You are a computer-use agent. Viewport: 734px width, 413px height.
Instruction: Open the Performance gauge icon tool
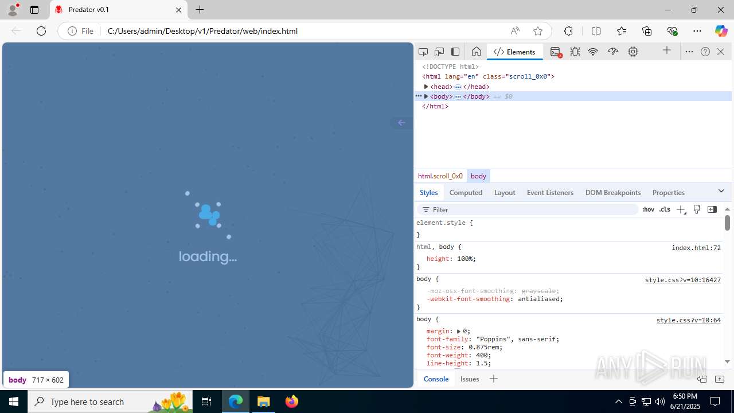(613, 52)
